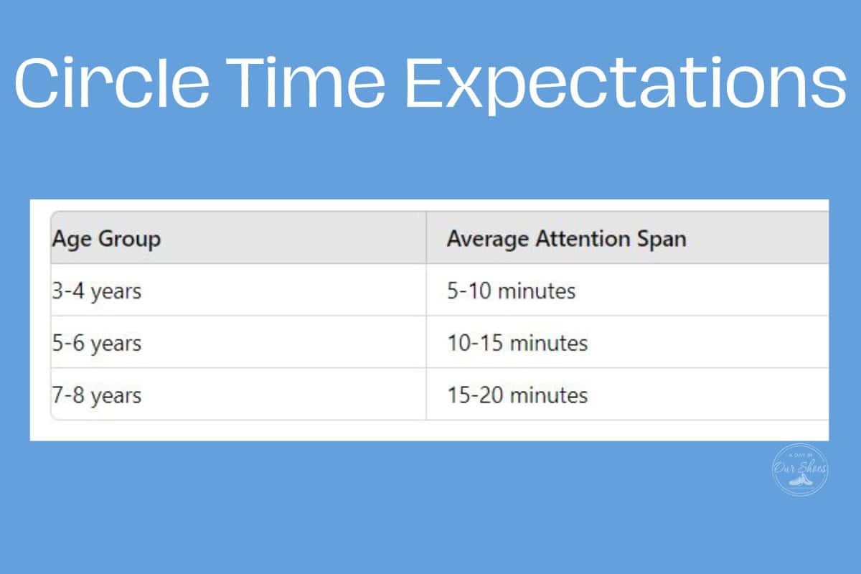Select the "15-20 minutes" table cell
Screen dimensions: 861x574
[x=517, y=395]
